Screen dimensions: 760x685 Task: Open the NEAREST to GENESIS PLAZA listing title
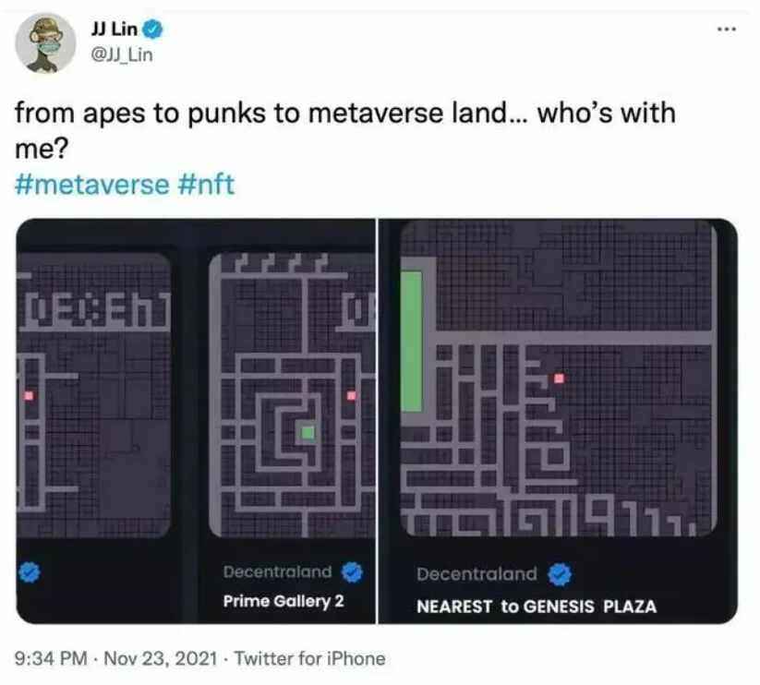pos(537,607)
